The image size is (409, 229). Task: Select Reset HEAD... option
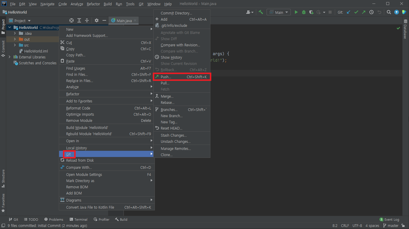click(182, 128)
